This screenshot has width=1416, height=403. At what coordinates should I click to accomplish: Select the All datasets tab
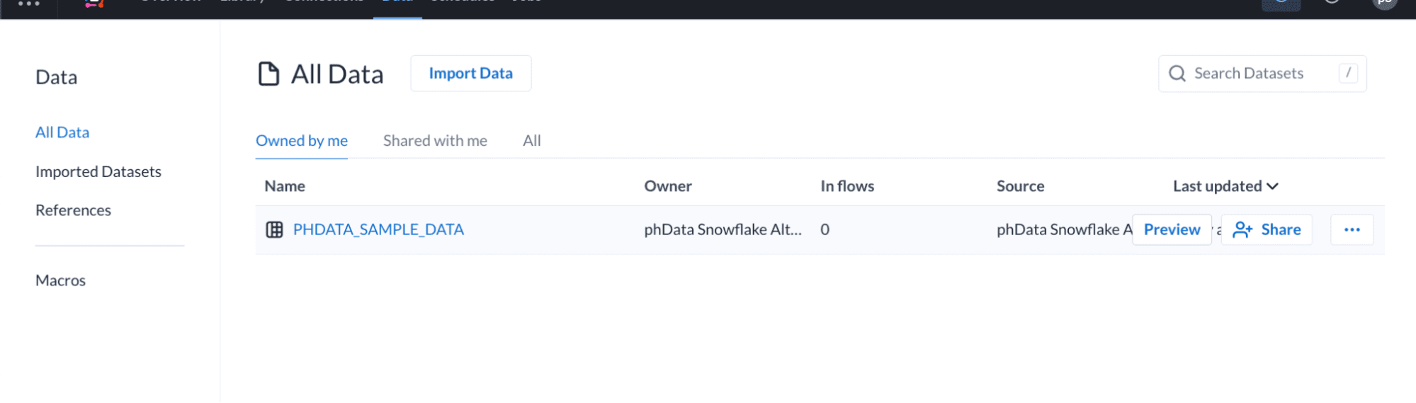[x=532, y=141]
